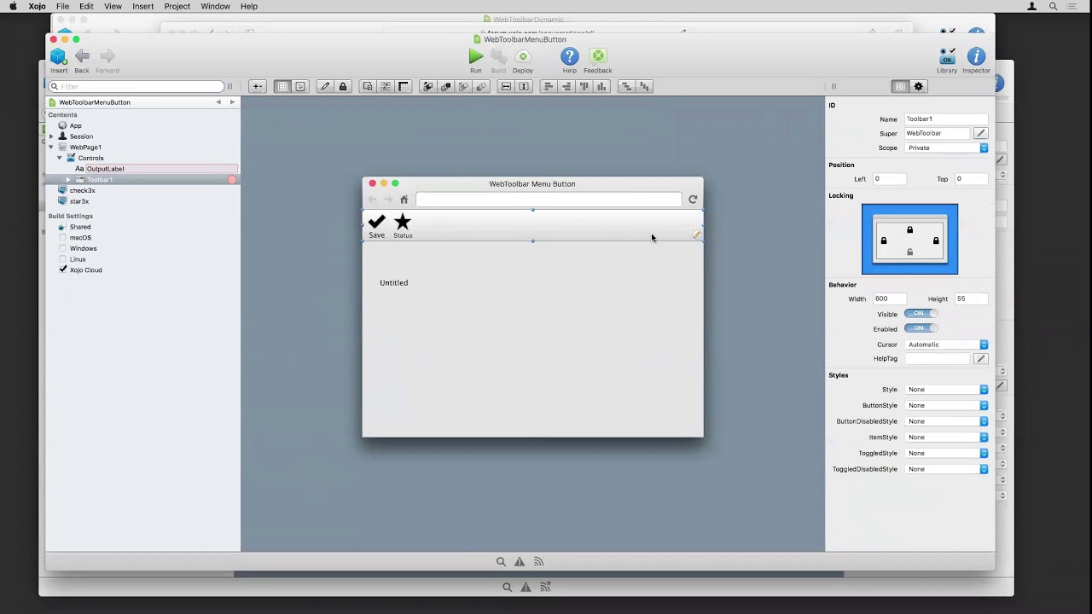This screenshot has width=1092, height=614.
Task: Click the distribute horizontally icon
Action: pos(626,86)
